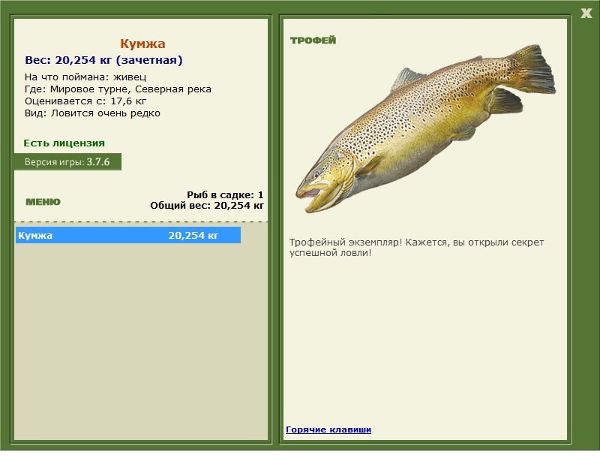
Task: Click 'Рыб в садке: 1' text
Action: 225,194
